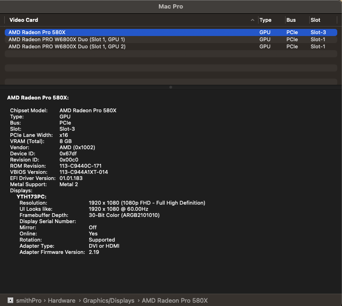The image size is (342, 306).
Task: Toggle the Video Card sort arrow
Action: 252,20
